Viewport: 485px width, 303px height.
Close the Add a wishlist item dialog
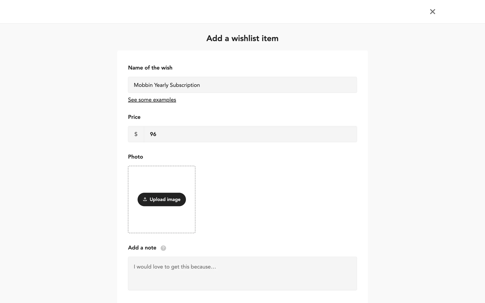click(x=432, y=12)
